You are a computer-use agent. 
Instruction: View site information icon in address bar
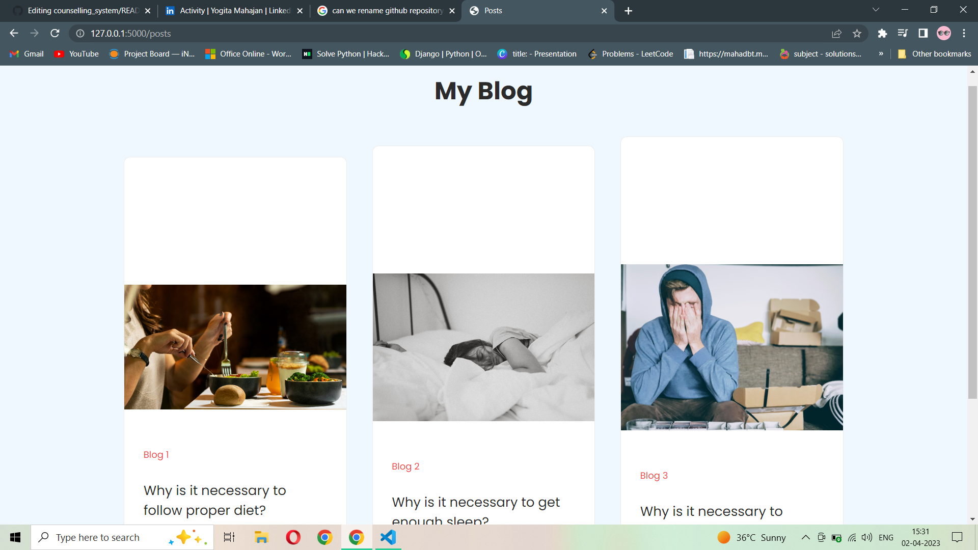(80, 33)
